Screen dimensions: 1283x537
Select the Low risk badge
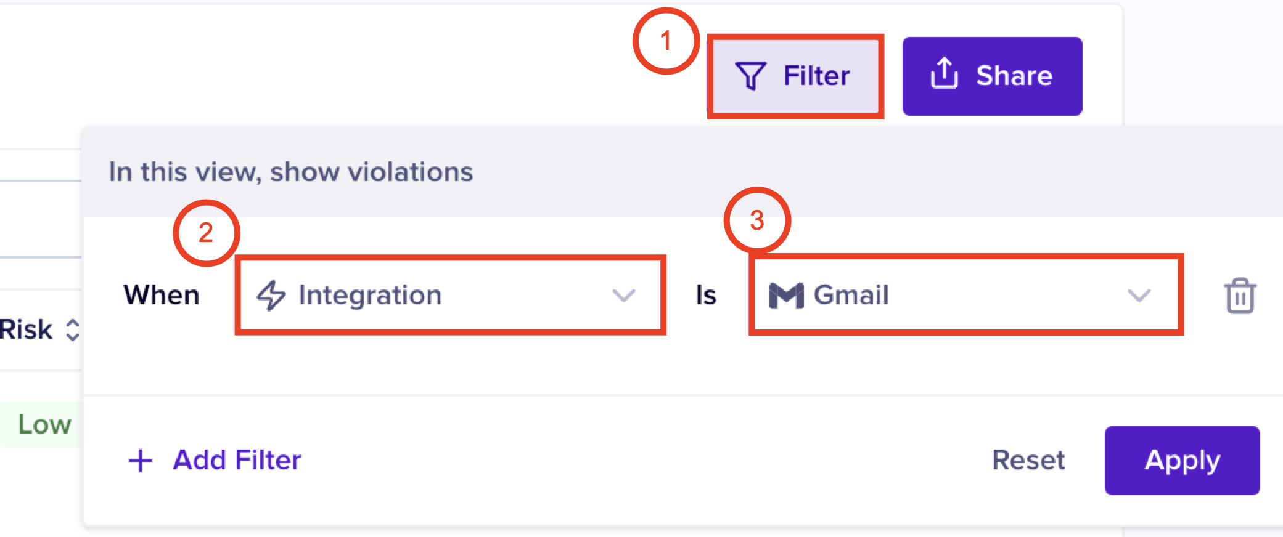[x=44, y=424]
